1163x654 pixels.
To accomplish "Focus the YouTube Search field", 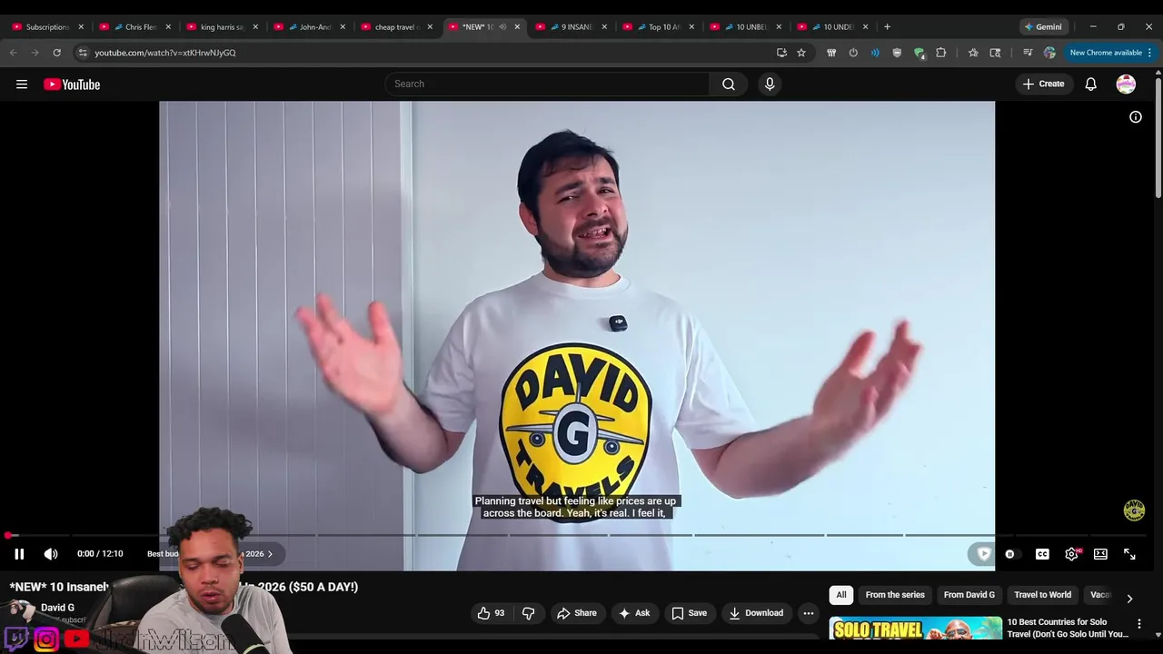I will [547, 84].
